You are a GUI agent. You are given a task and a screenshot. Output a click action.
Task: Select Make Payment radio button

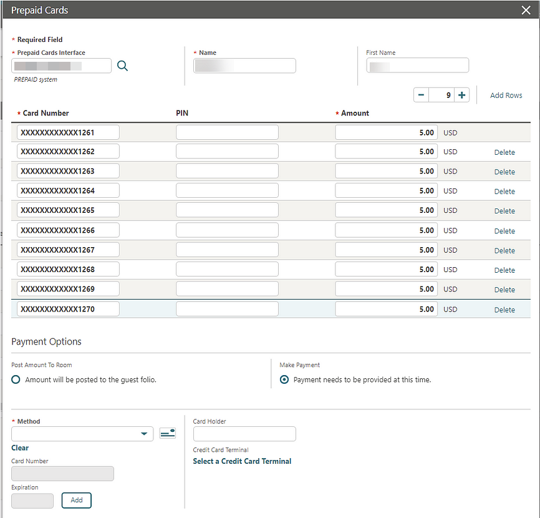click(x=284, y=379)
